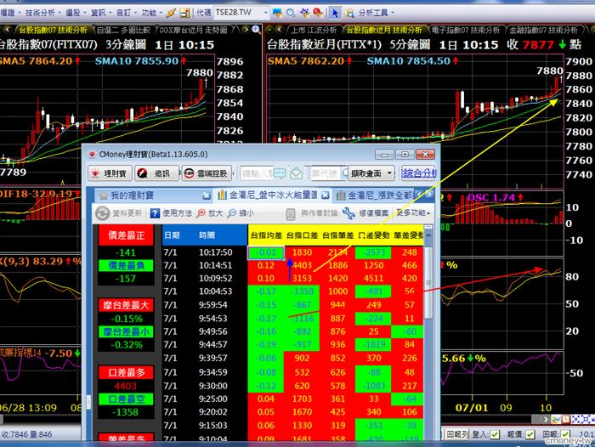Open 使用方法 help icon
595x447 pixels.
click(x=155, y=213)
